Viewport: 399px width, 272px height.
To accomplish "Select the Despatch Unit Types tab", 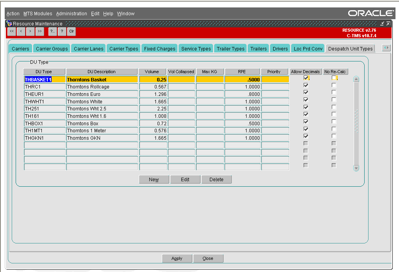I will coord(351,49).
